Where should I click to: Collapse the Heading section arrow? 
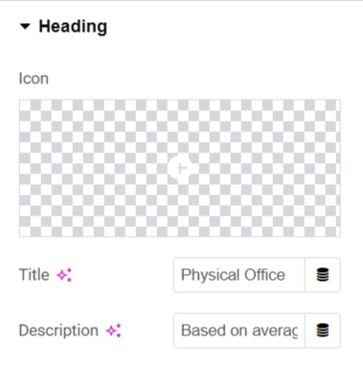point(25,26)
